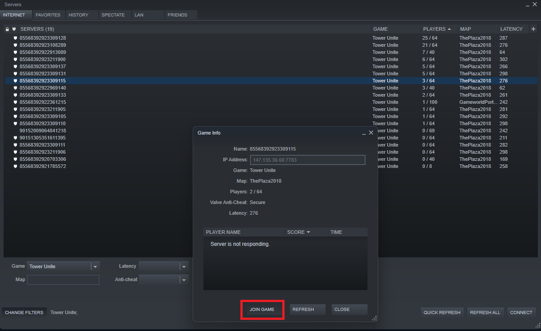Viewport: 541px width, 331px height.
Task: Click the Map filter text field
Action: [63, 280]
